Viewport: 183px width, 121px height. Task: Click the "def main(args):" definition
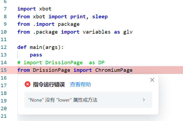pos(40,47)
